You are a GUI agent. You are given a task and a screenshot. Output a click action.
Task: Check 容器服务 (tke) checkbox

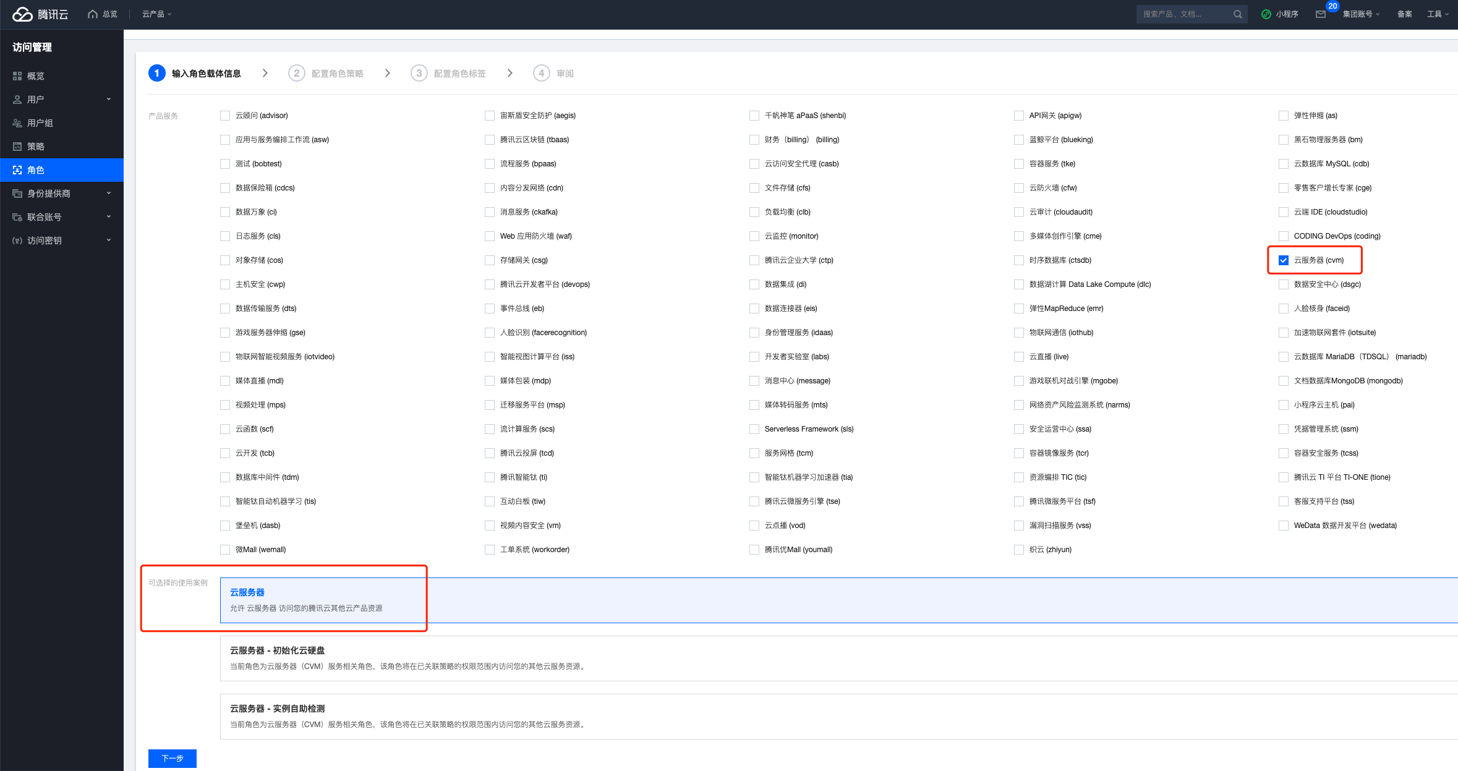[x=1019, y=164]
